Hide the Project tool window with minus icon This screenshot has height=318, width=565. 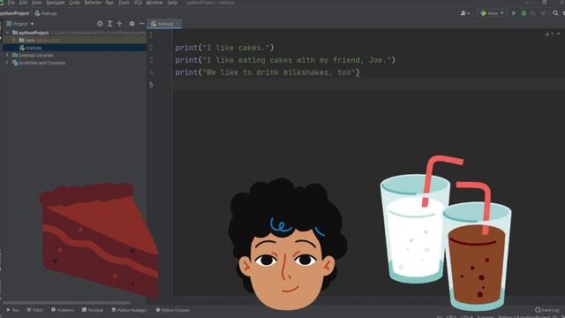pos(141,24)
